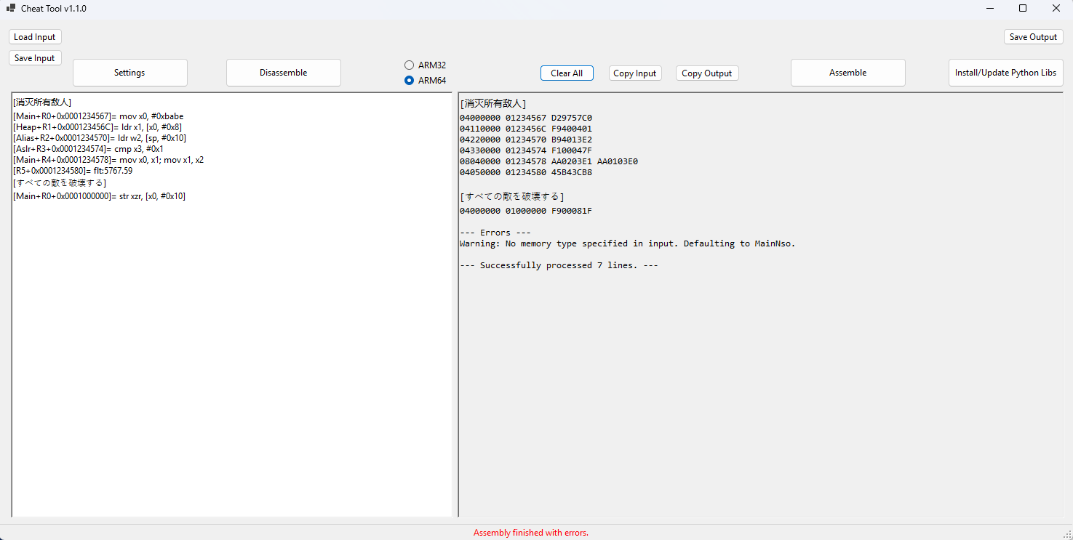Minimize the Cheat Tool window
The image size is (1073, 540).
[x=990, y=8]
